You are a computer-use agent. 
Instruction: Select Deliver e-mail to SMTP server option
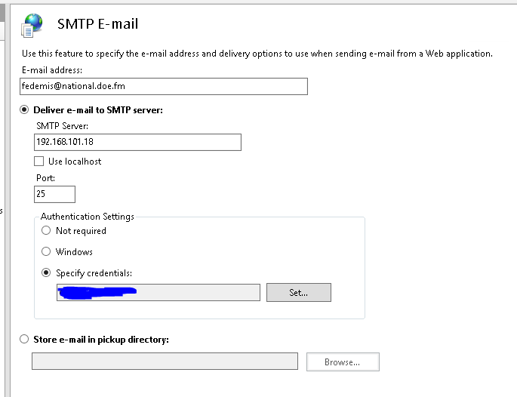click(x=25, y=110)
